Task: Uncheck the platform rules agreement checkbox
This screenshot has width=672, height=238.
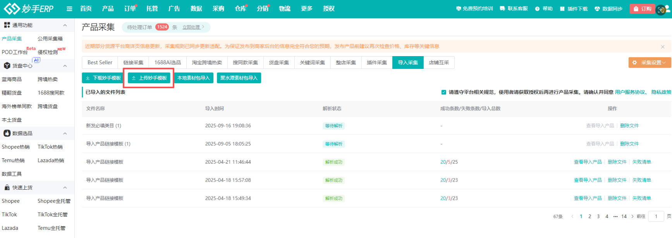Action: click(443, 92)
